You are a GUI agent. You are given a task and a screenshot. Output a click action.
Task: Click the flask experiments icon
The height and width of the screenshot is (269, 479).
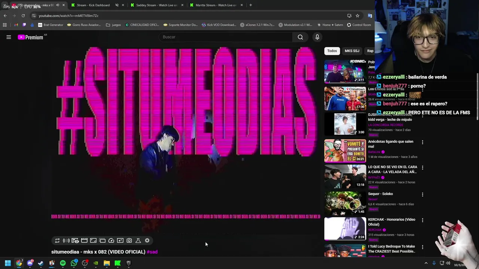click(x=138, y=241)
